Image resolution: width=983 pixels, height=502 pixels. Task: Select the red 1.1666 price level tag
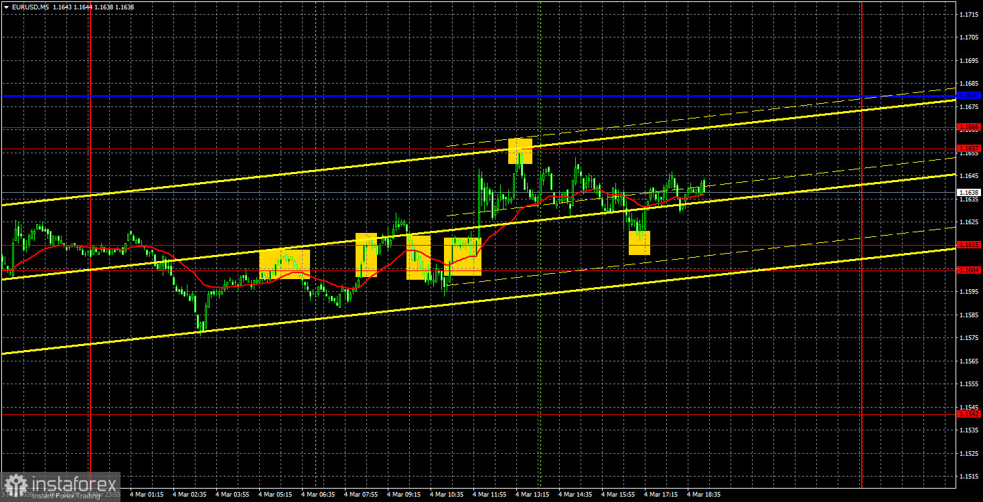[969, 127]
